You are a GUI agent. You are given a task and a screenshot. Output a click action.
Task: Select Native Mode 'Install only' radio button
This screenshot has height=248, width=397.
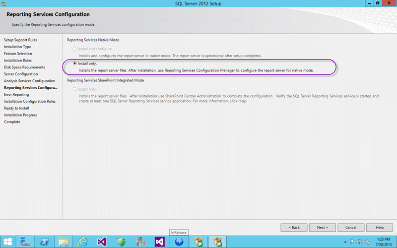click(75, 63)
